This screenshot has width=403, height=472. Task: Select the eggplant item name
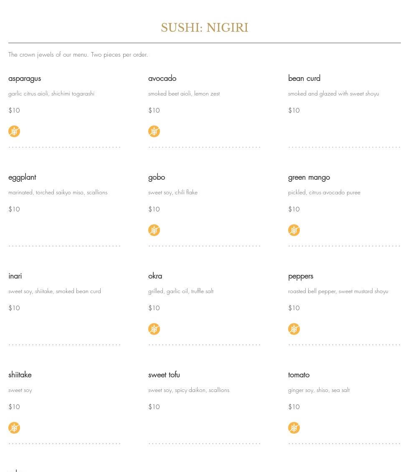pos(22,177)
